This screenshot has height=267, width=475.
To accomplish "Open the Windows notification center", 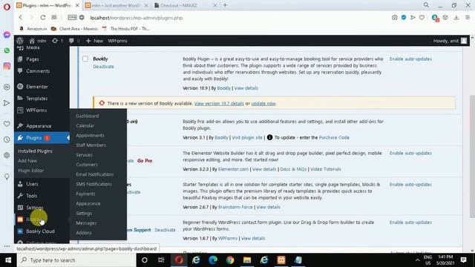I will tap(463, 260).
